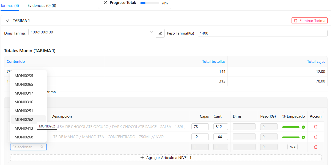Viewport: 335px width, 165px height.
Task: Delete the TE DE MANGO row via trash icon
Action: (x=316, y=137)
